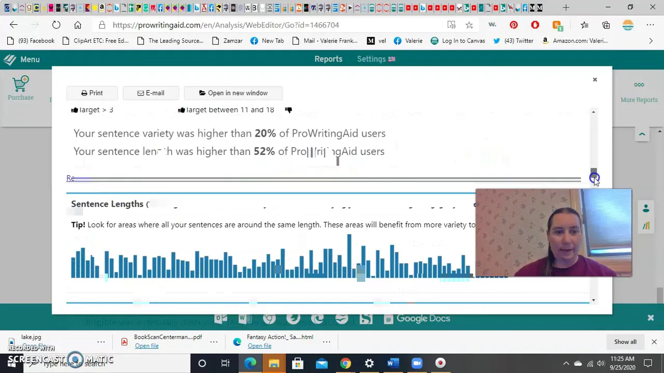Click the Print button
Image resolution: width=664 pixels, height=373 pixels.
[x=92, y=93]
